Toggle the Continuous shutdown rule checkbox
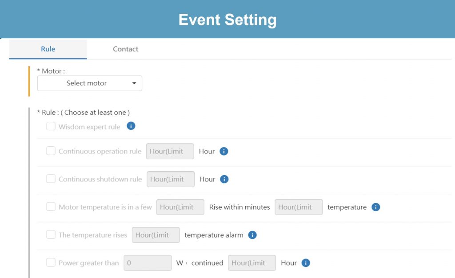The height and width of the screenshot is (278, 455). 51,179
